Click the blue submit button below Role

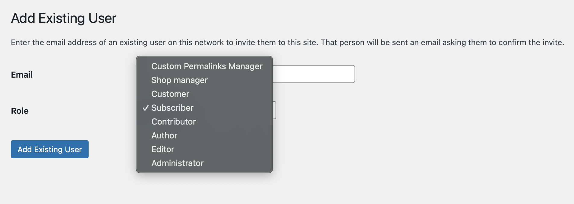49,149
